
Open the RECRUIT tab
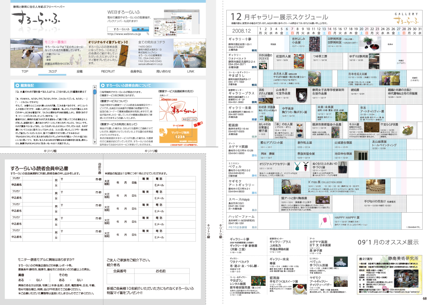click(108, 71)
